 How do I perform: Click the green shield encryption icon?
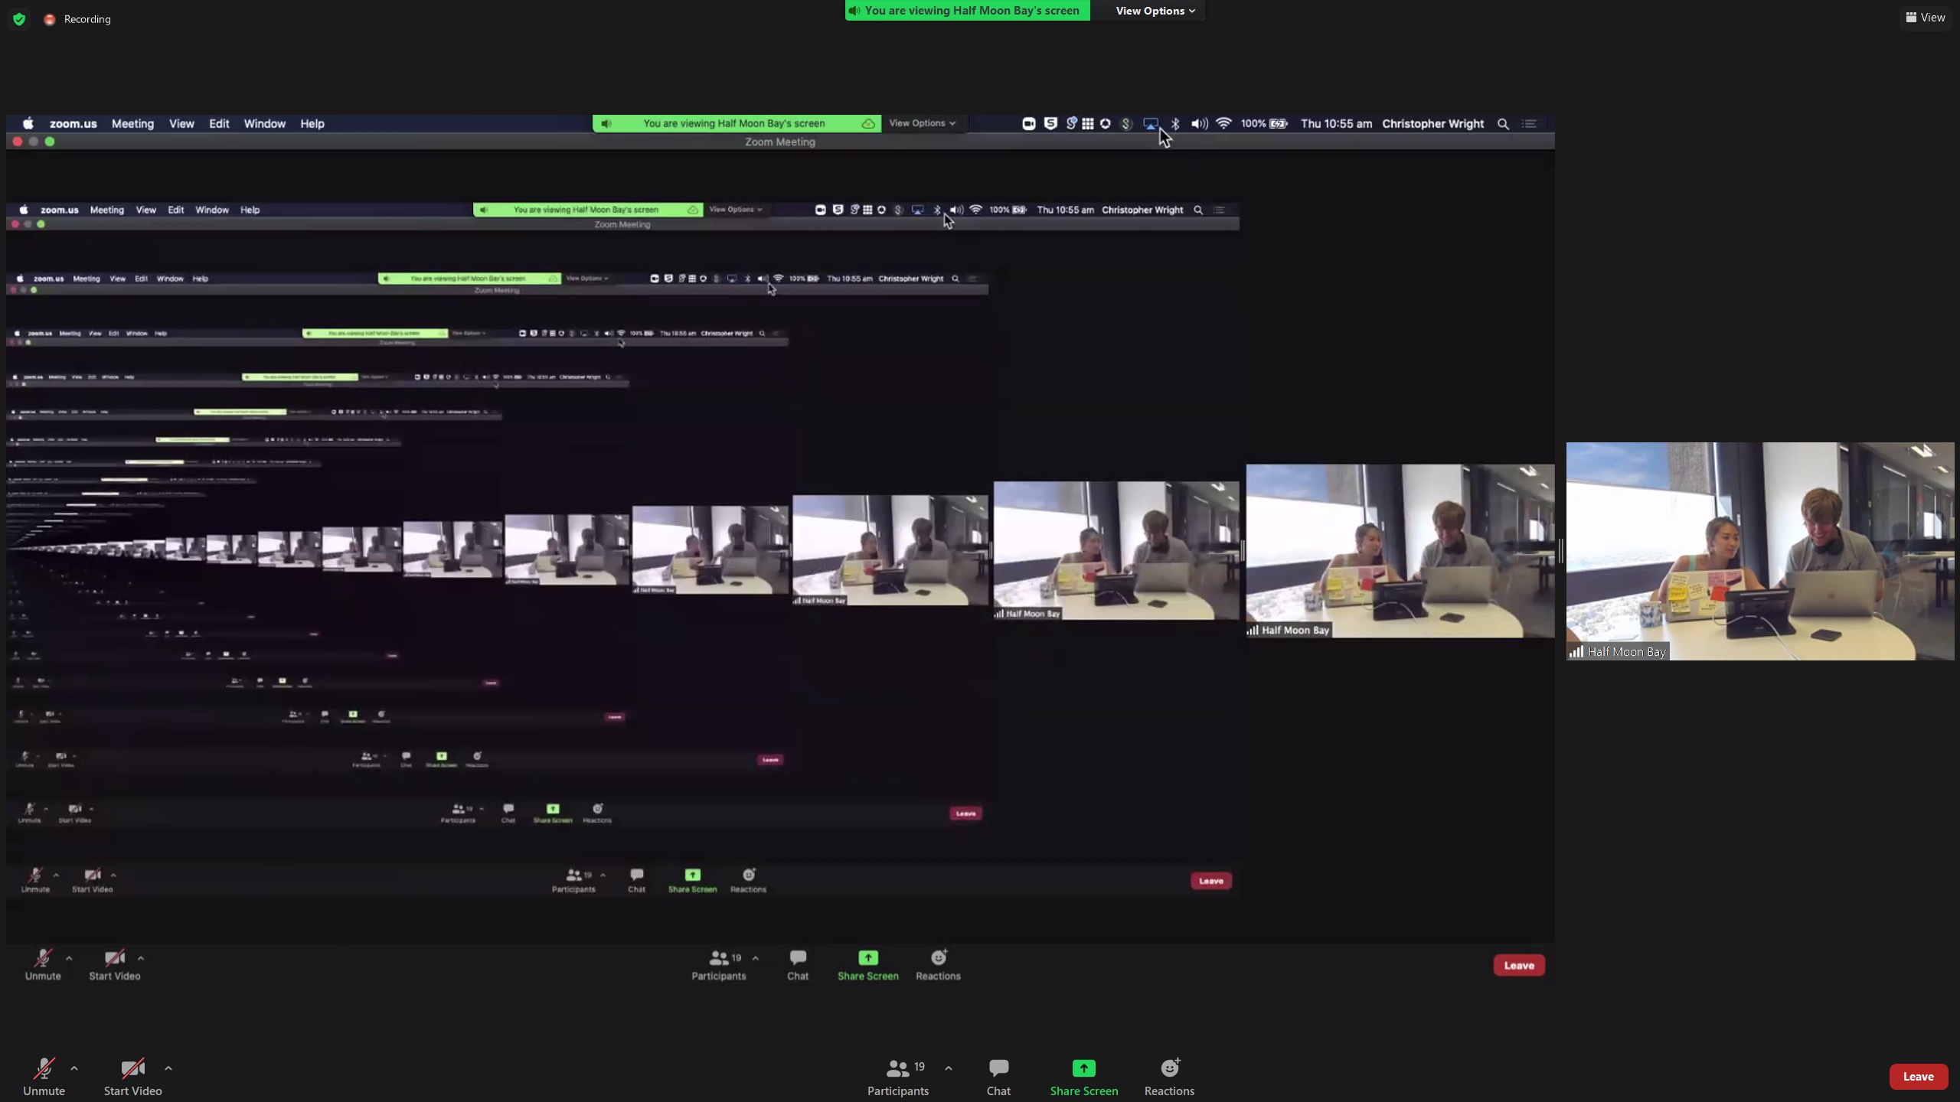click(19, 19)
